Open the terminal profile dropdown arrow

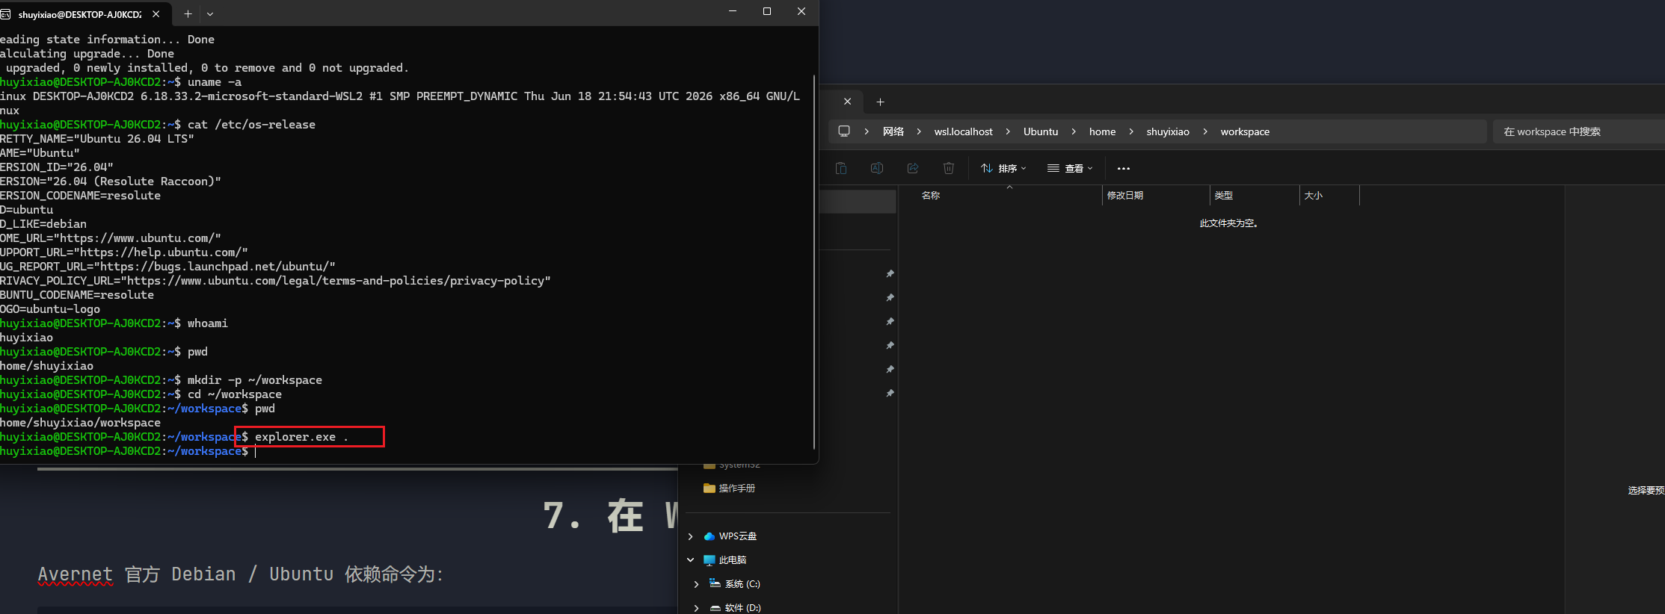(x=210, y=14)
